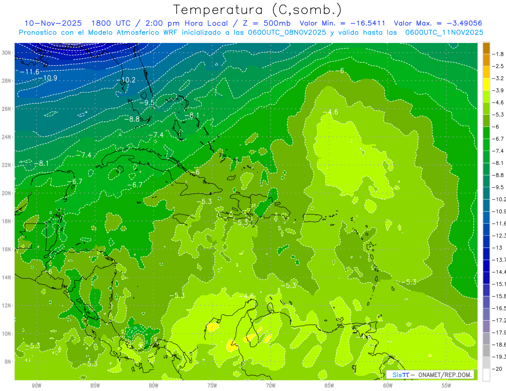Click the "-20" colorbar tick label

[x=497, y=369]
